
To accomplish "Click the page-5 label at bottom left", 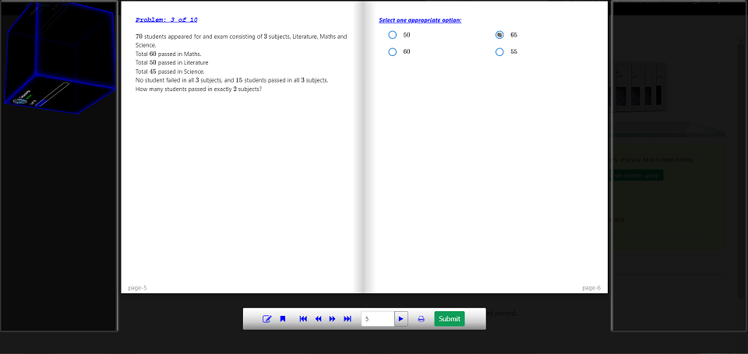I will [137, 288].
